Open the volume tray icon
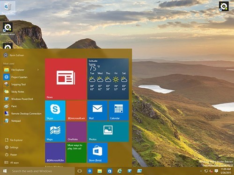This screenshot has width=234, height=175. point(211,171)
